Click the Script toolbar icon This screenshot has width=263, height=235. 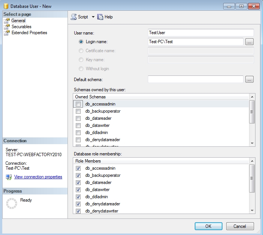(74, 17)
